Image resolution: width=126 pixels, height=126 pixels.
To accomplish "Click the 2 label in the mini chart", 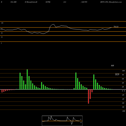I will (x=81, y=119).
